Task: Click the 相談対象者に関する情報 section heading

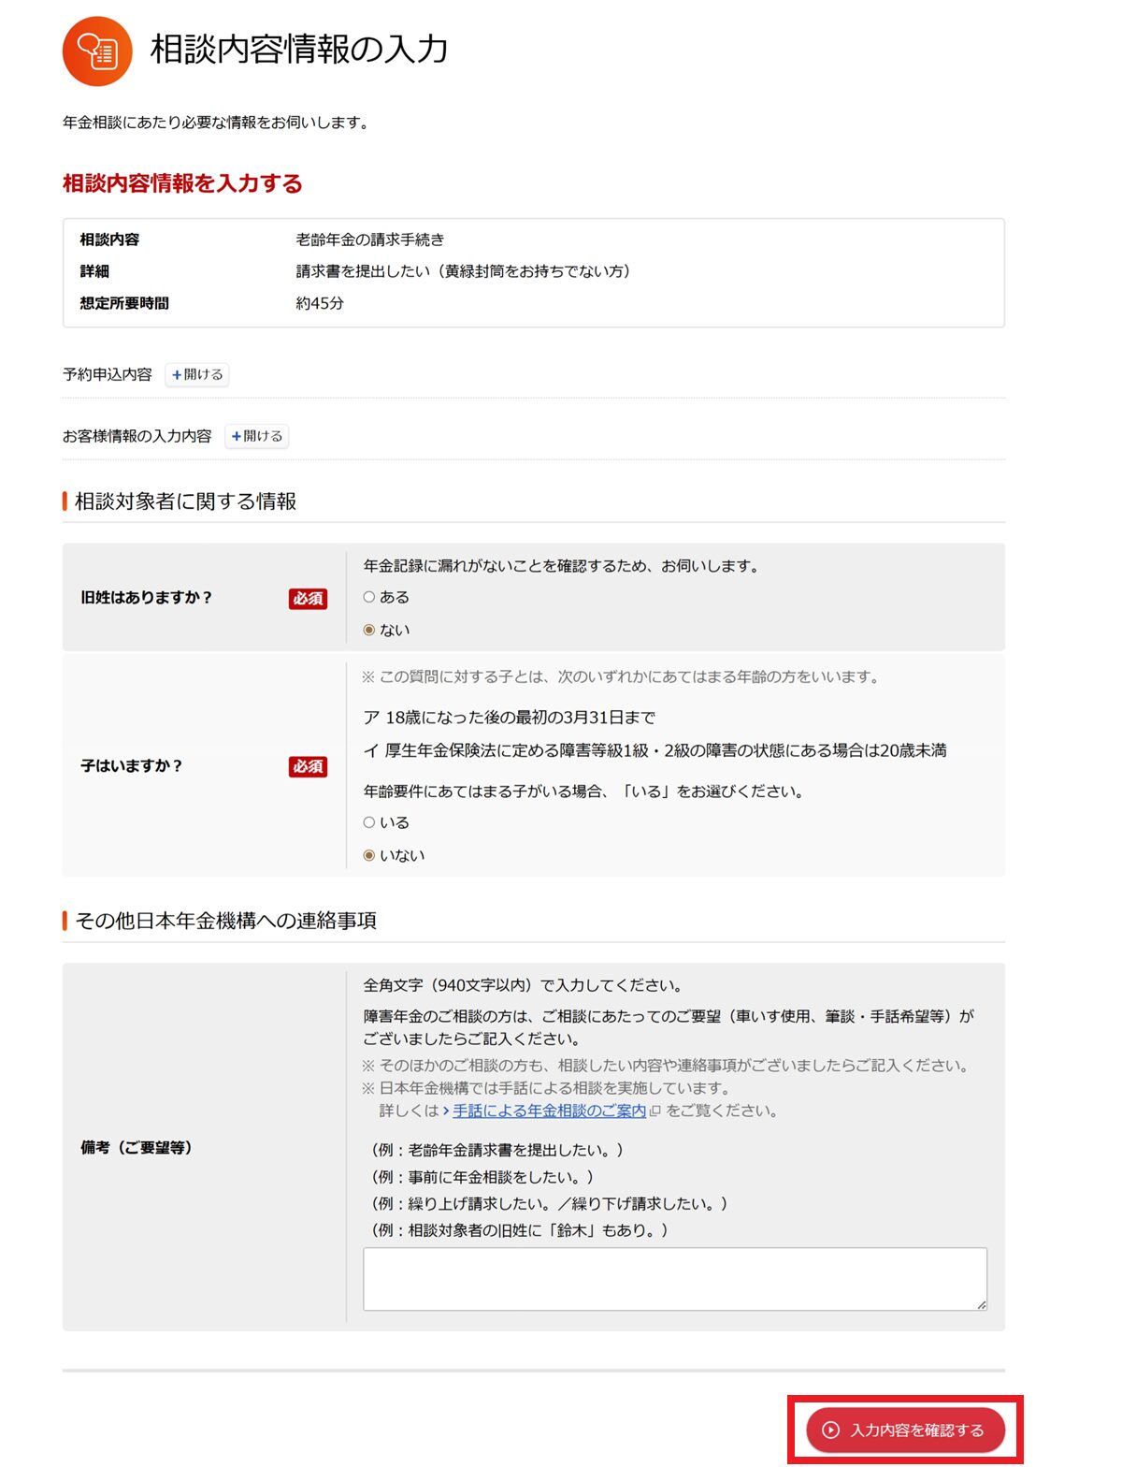Action: point(185,501)
